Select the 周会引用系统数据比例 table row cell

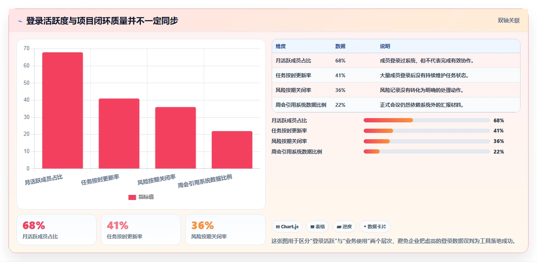(x=301, y=105)
